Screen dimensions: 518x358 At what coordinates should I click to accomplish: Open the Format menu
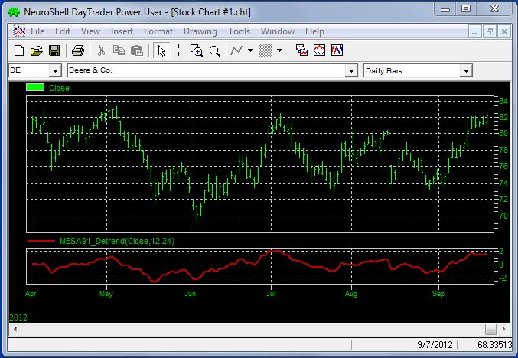pyautogui.click(x=158, y=31)
